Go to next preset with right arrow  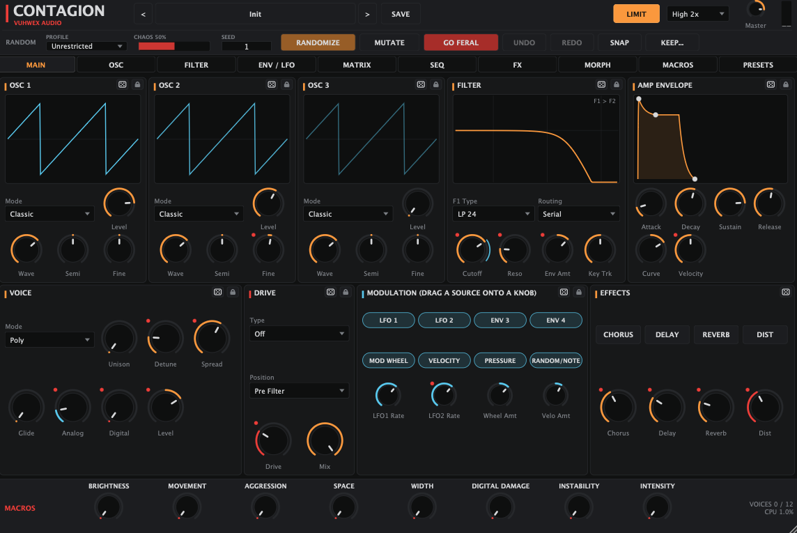click(367, 14)
